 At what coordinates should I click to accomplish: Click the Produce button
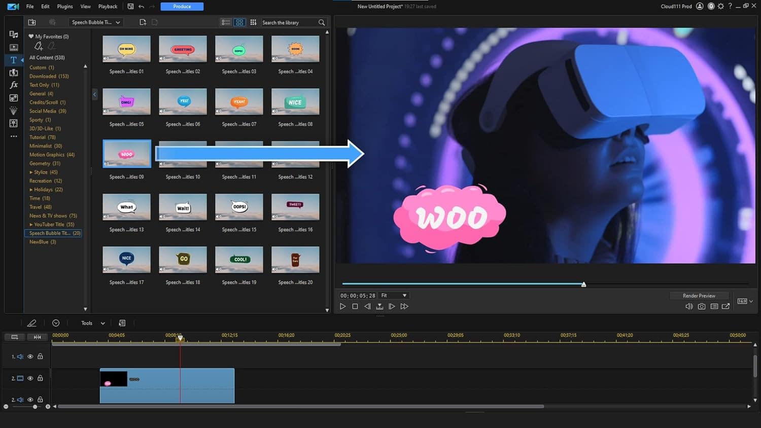(x=182, y=7)
